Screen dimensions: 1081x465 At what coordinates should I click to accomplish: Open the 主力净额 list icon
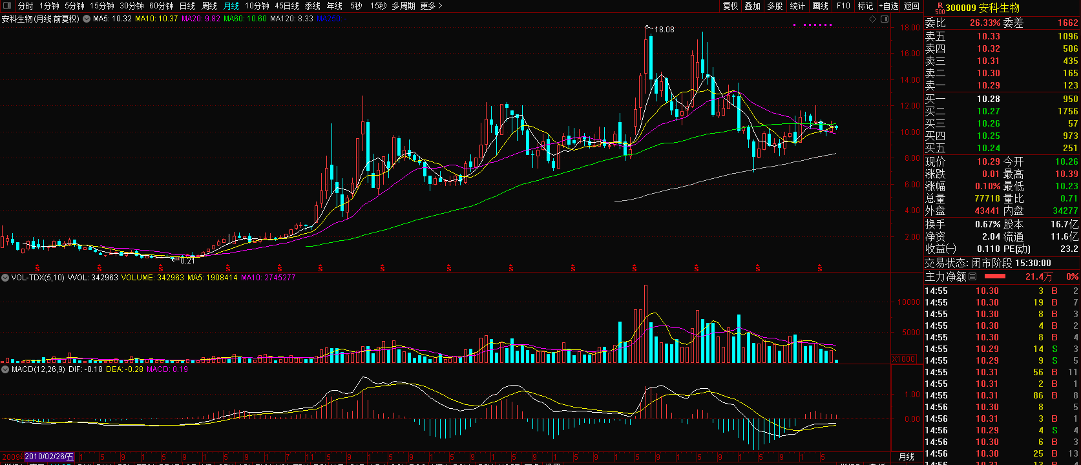972,276
